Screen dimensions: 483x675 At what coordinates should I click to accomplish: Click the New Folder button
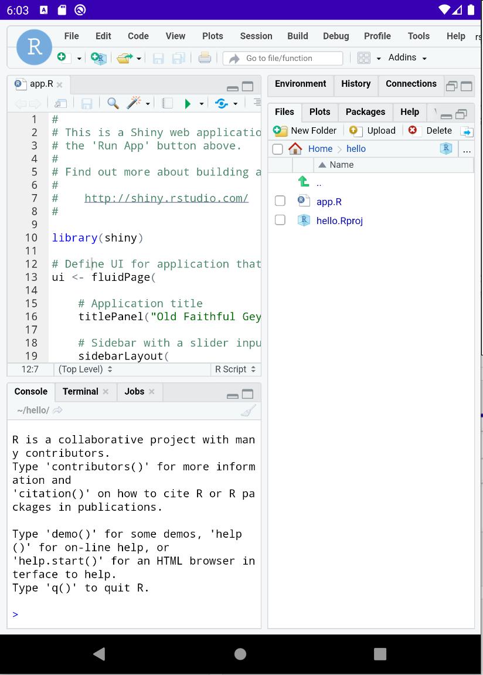pyautogui.click(x=305, y=130)
